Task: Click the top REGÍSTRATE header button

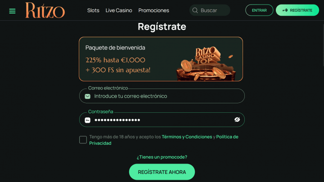Action: tap(297, 10)
